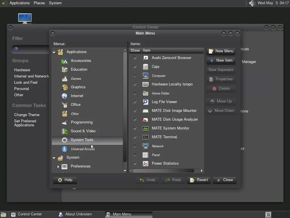Click the MATE Disk Usage Analyzer icon

pos(145,120)
